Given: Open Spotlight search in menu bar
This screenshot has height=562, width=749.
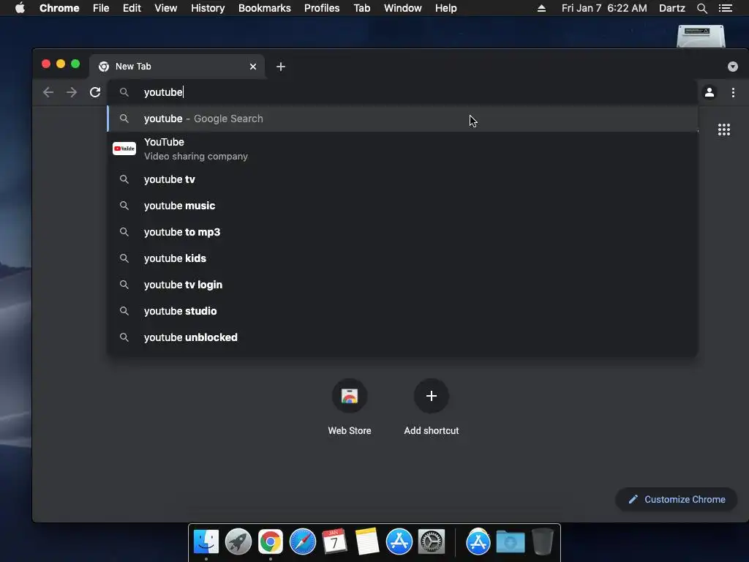Looking at the screenshot, I should [701, 8].
